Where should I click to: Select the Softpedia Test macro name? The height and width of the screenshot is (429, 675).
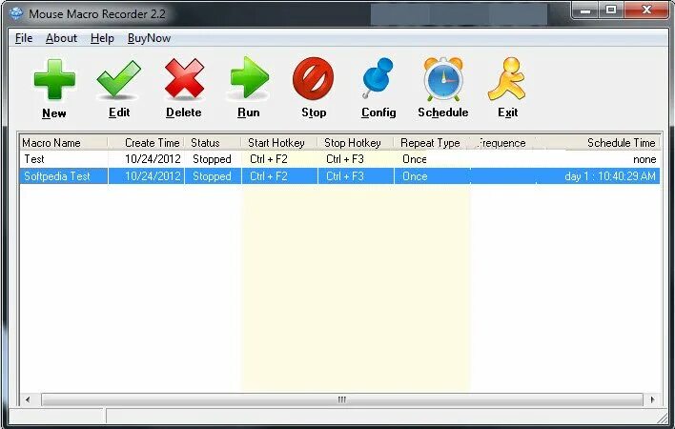click(57, 176)
